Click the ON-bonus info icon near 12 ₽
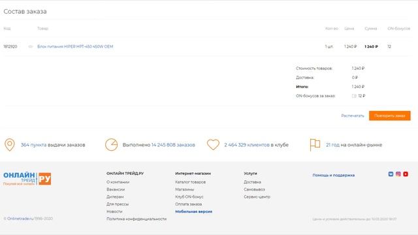Screen dimensions: 418x235 354,96
